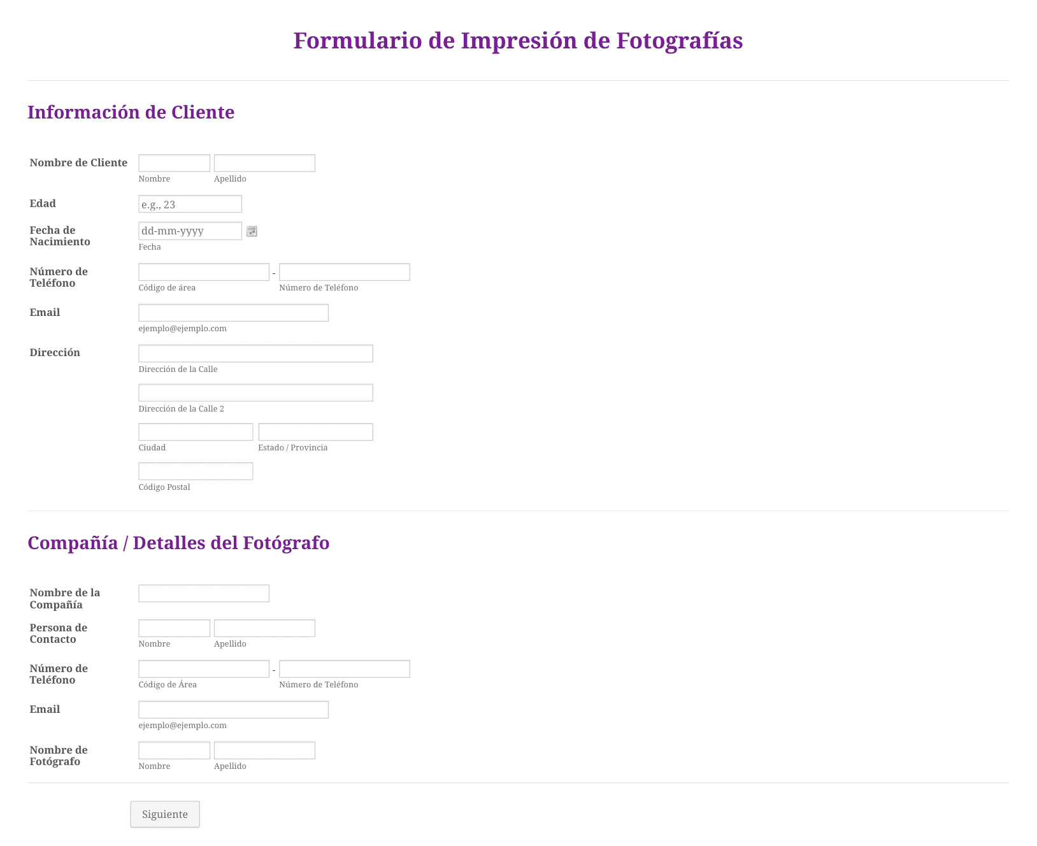Open the calendar date picker icon
The image size is (1037, 846).
click(252, 231)
